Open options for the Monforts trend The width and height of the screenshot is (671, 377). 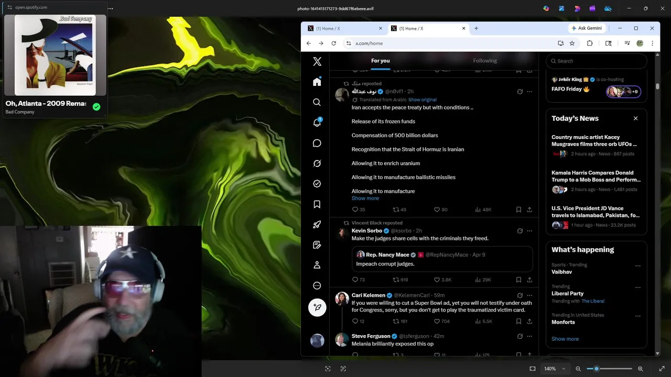pos(638,316)
